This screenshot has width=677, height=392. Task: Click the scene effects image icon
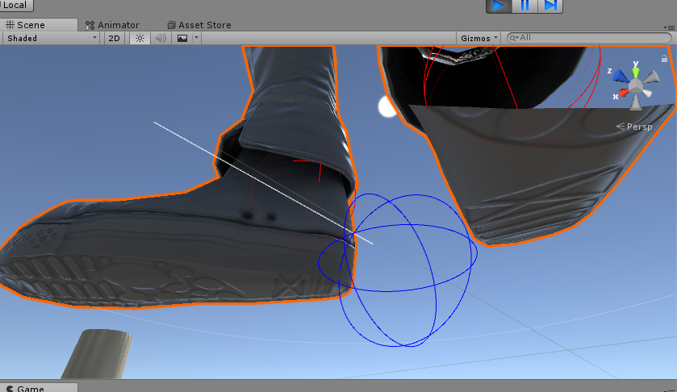pos(182,38)
